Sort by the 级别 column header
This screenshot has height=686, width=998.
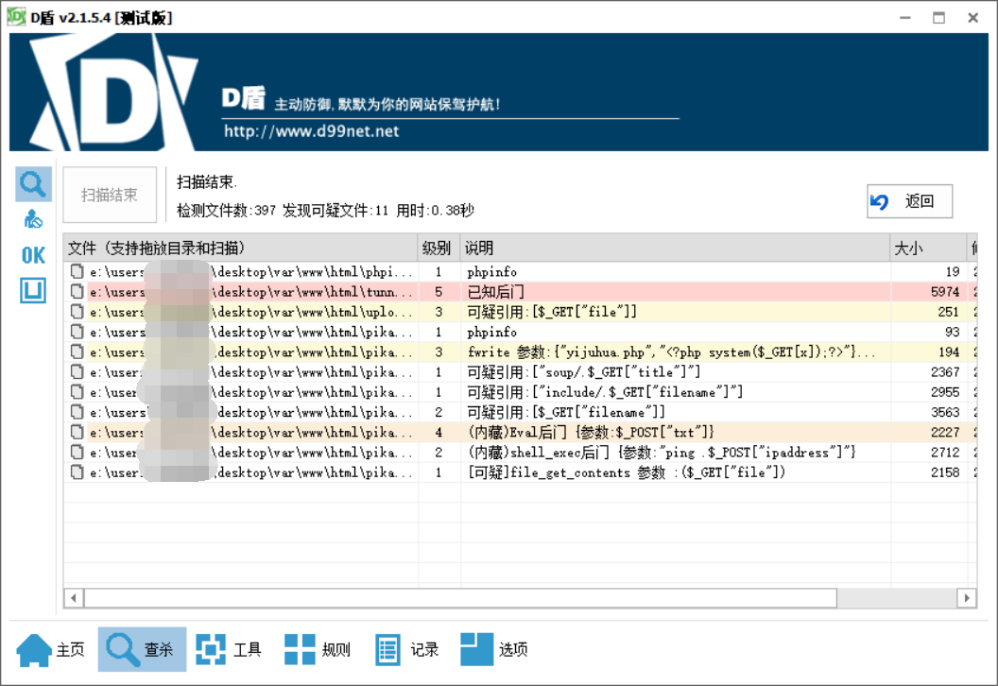pos(439,248)
